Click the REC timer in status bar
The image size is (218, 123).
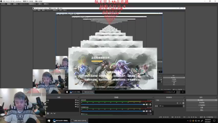(x=176, y=117)
